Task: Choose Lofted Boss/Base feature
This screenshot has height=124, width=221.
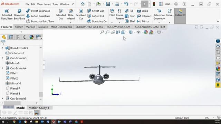Action: [38, 16]
